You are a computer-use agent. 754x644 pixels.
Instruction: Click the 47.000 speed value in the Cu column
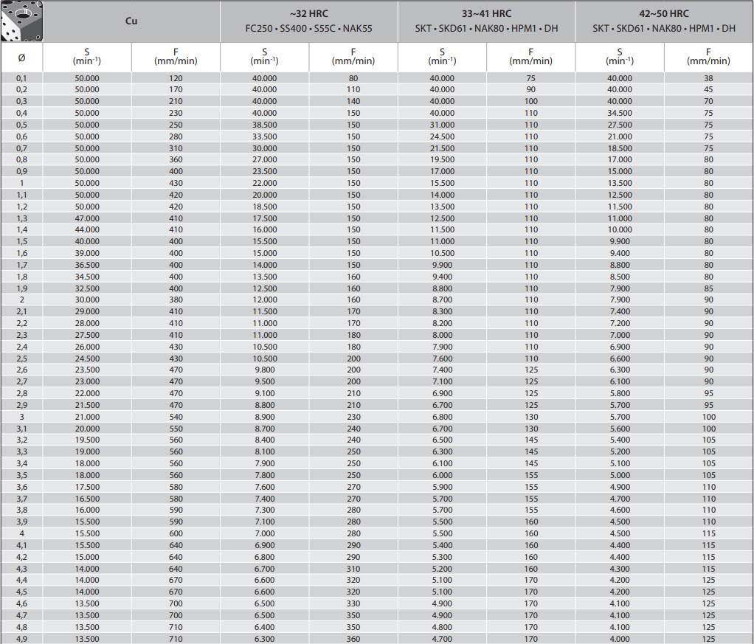tap(87, 218)
